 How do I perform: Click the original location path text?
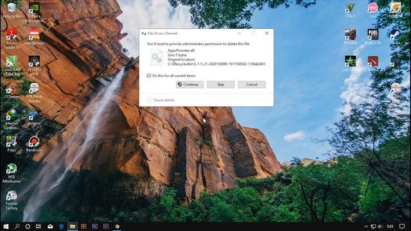pyautogui.click(x=216, y=64)
